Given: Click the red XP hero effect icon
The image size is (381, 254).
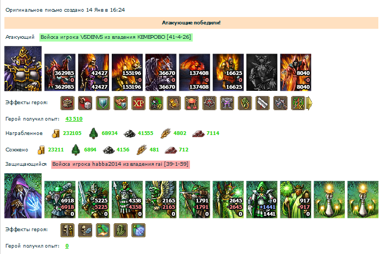Looking at the screenshot, I should click(x=138, y=103).
